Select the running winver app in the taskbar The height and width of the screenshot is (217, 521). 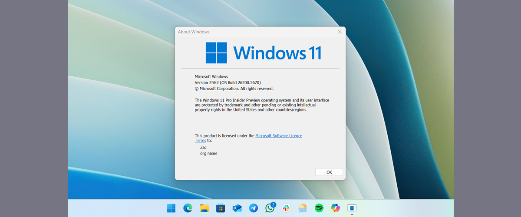(352, 208)
